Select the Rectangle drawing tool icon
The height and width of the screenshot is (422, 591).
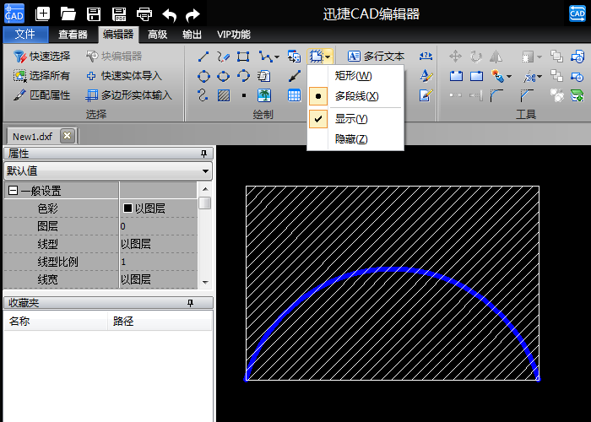tap(243, 57)
